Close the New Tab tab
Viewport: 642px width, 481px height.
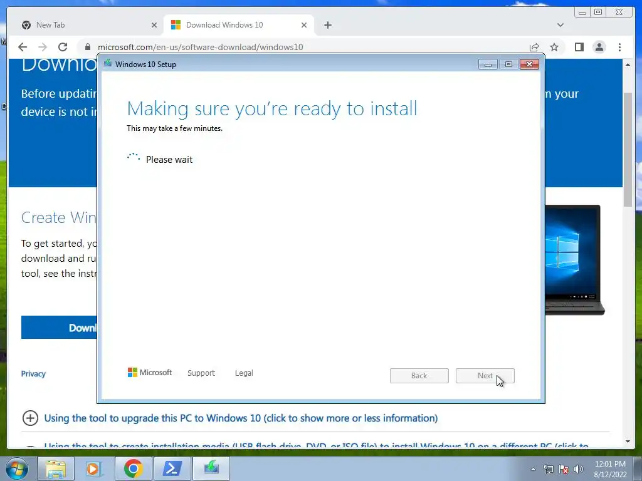(154, 25)
